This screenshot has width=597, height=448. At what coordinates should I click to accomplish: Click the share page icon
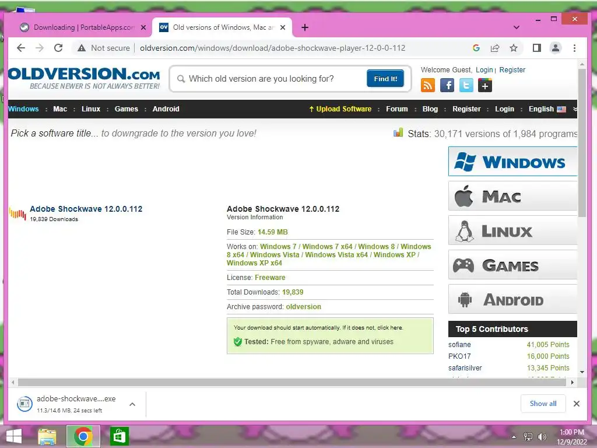495,48
